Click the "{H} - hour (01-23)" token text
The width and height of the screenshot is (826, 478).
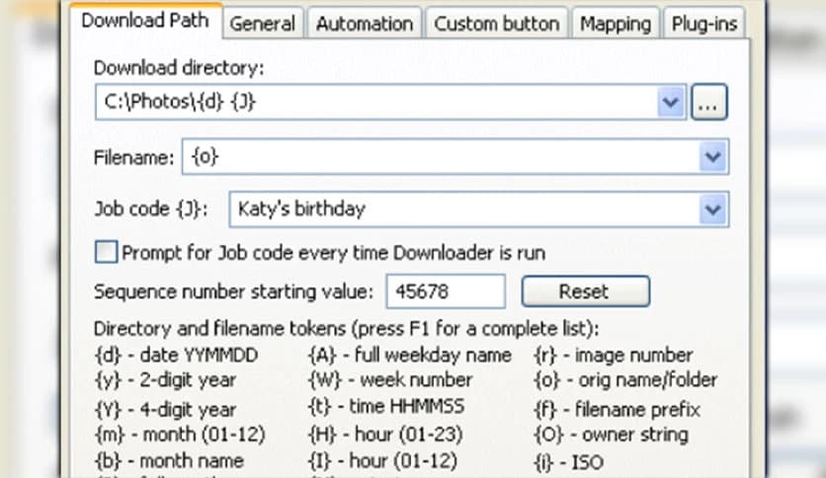pyautogui.click(x=385, y=435)
